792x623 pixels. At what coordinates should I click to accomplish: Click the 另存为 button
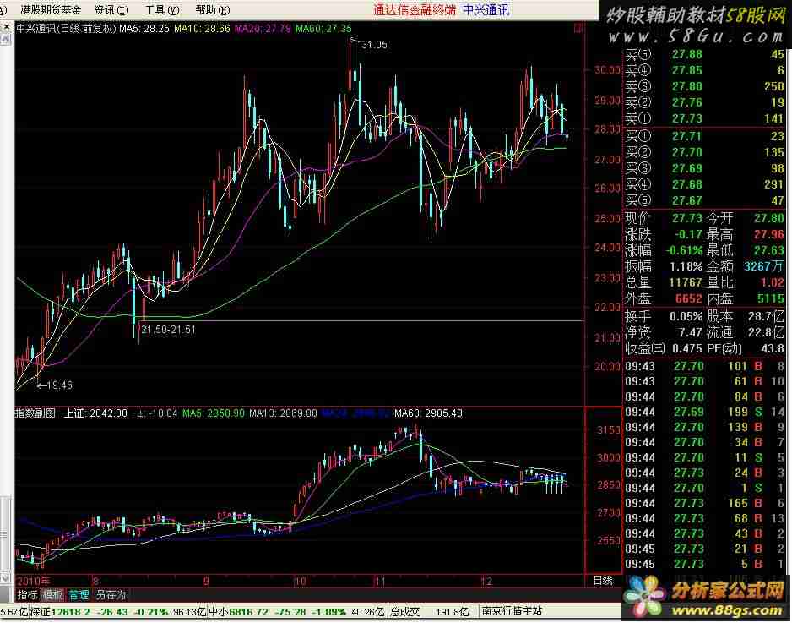point(111,595)
